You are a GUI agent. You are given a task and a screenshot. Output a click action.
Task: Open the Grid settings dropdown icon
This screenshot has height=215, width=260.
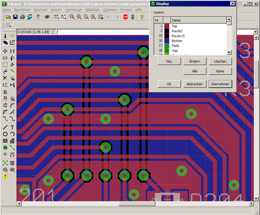click(8, 25)
